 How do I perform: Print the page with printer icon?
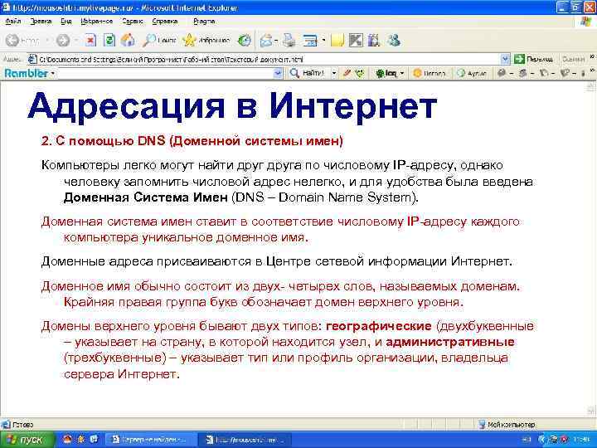point(289,40)
